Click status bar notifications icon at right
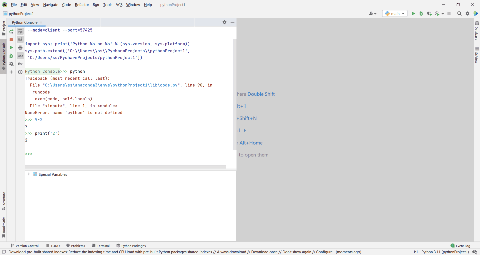480x255 pixels. pyautogui.click(x=475, y=252)
